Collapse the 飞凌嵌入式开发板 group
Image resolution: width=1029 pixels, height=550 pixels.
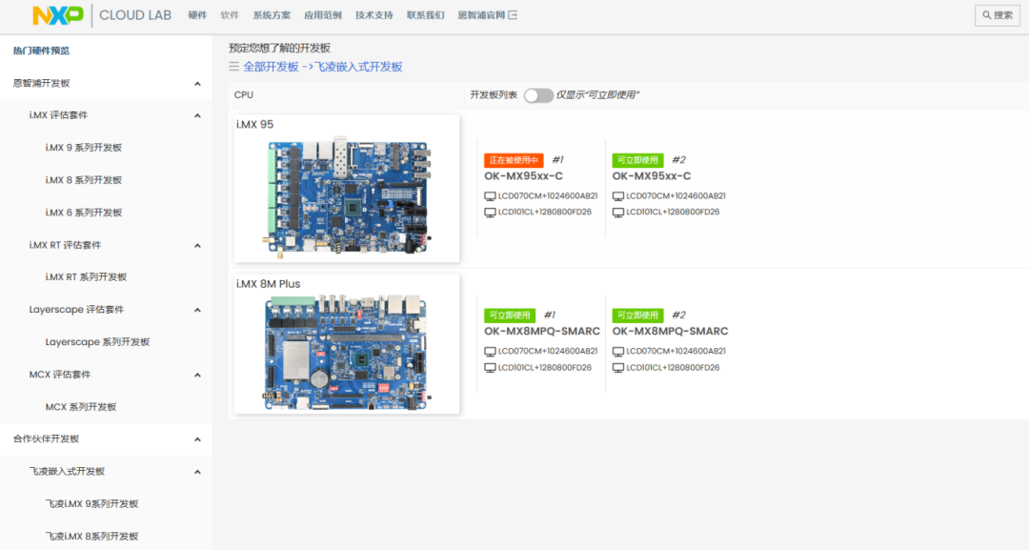tap(197, 472)
